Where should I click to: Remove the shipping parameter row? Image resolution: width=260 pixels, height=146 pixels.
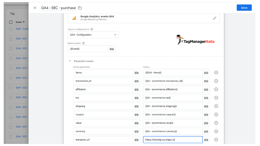(x=216, y=106)
